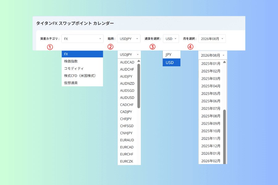278x185 pixels.
Task: Click the month list scrollbar thumb
Action: coord(225,137)
